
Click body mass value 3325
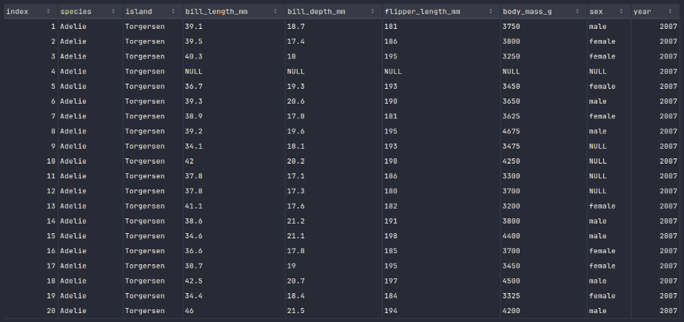point(512,296)
